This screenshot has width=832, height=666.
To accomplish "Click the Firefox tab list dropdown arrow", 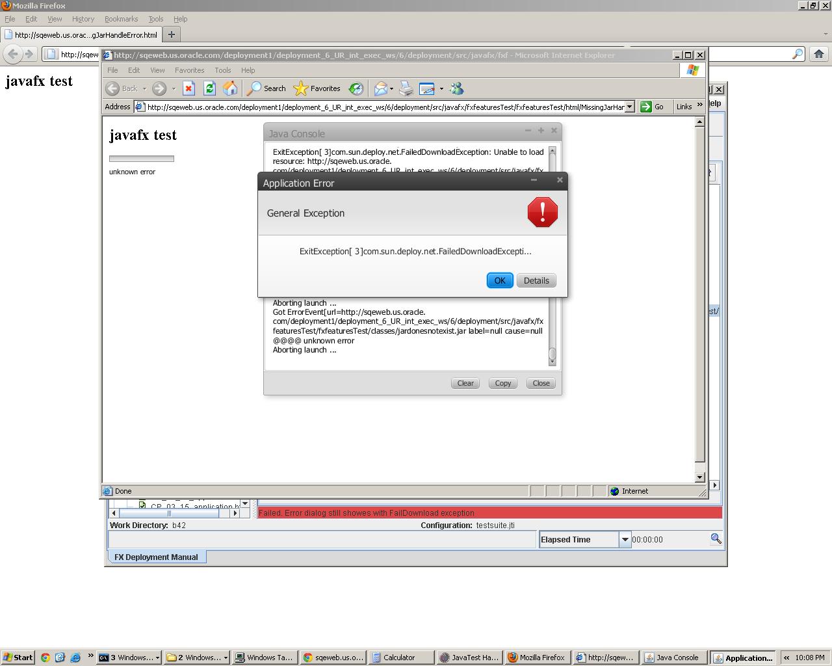I will (x=825, y=34).
